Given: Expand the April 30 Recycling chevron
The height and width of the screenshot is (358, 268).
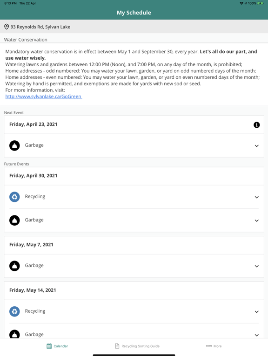Looking at the screenshot, I should click(257, 197).
